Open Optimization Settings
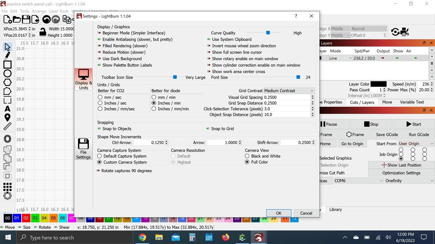 [x=401, y=173]
